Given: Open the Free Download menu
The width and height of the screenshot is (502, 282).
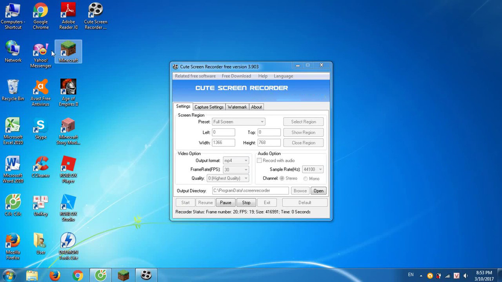Looking at the screenshot, I should (x=236, y=76).
